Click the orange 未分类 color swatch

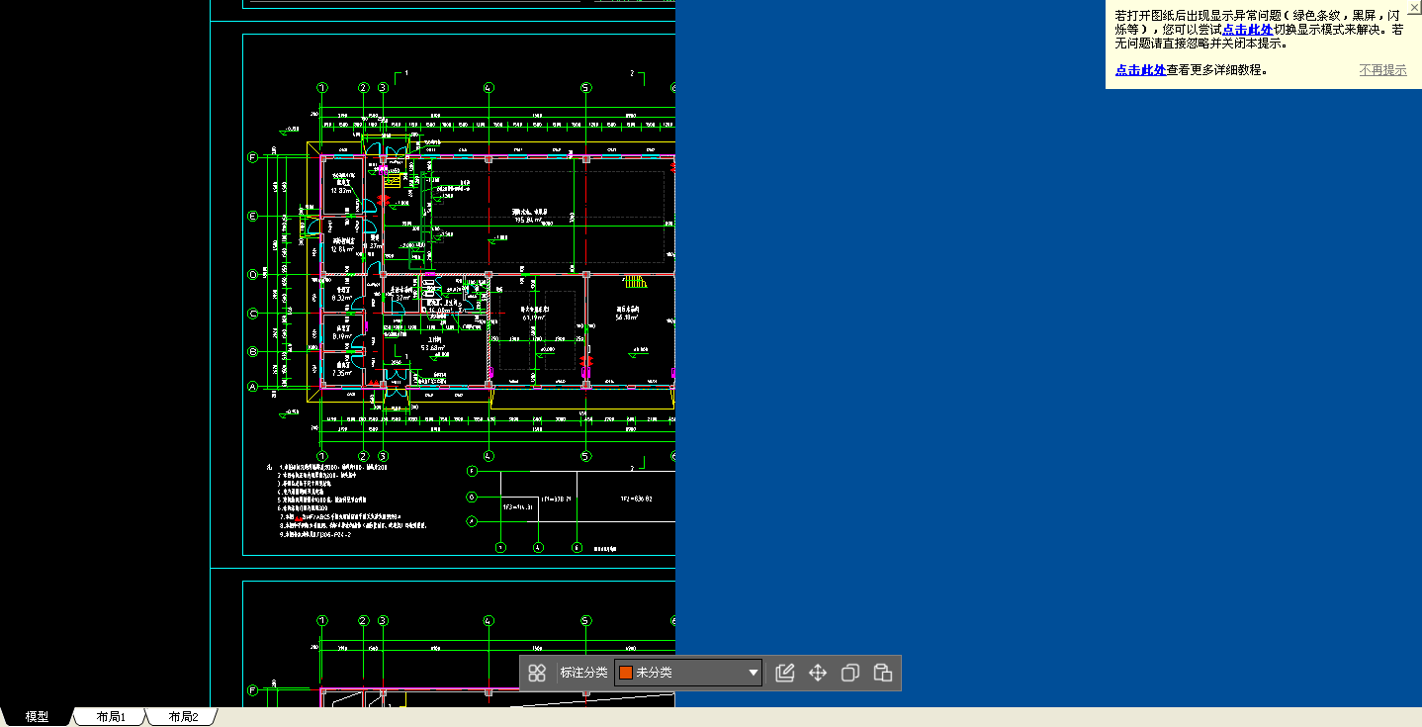[x=626, y=673]
